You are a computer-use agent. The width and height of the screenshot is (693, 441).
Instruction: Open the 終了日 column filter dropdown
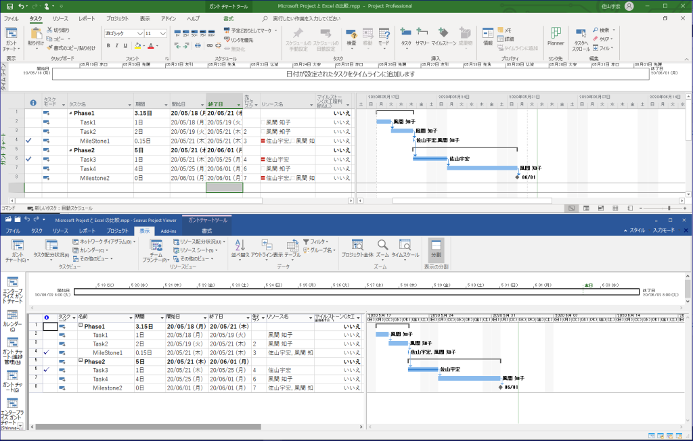pyautogui.click(x=239, y=105)
